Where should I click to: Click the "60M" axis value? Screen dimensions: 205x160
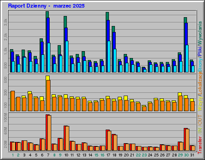[x=6, y=131]
